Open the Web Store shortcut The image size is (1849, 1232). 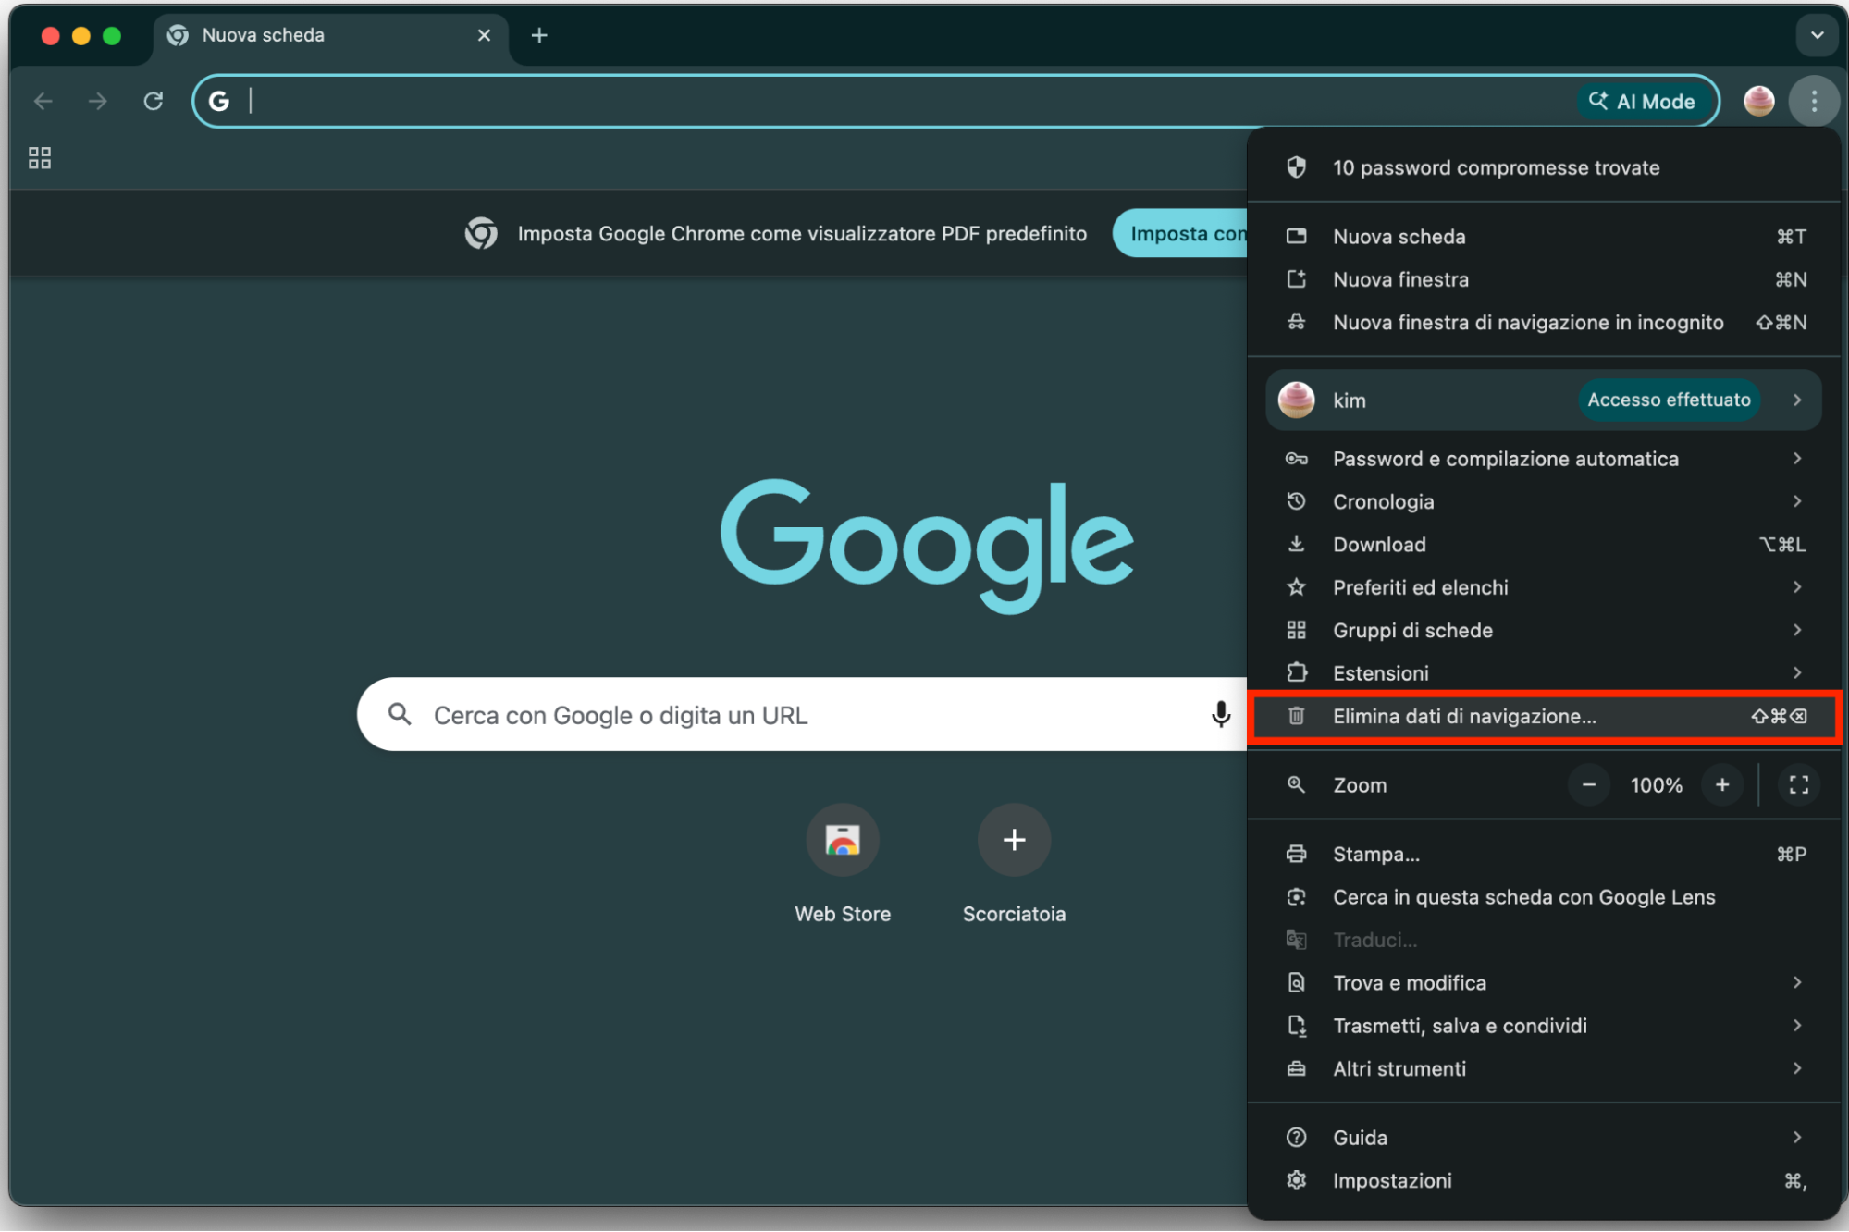pos(843,863)
